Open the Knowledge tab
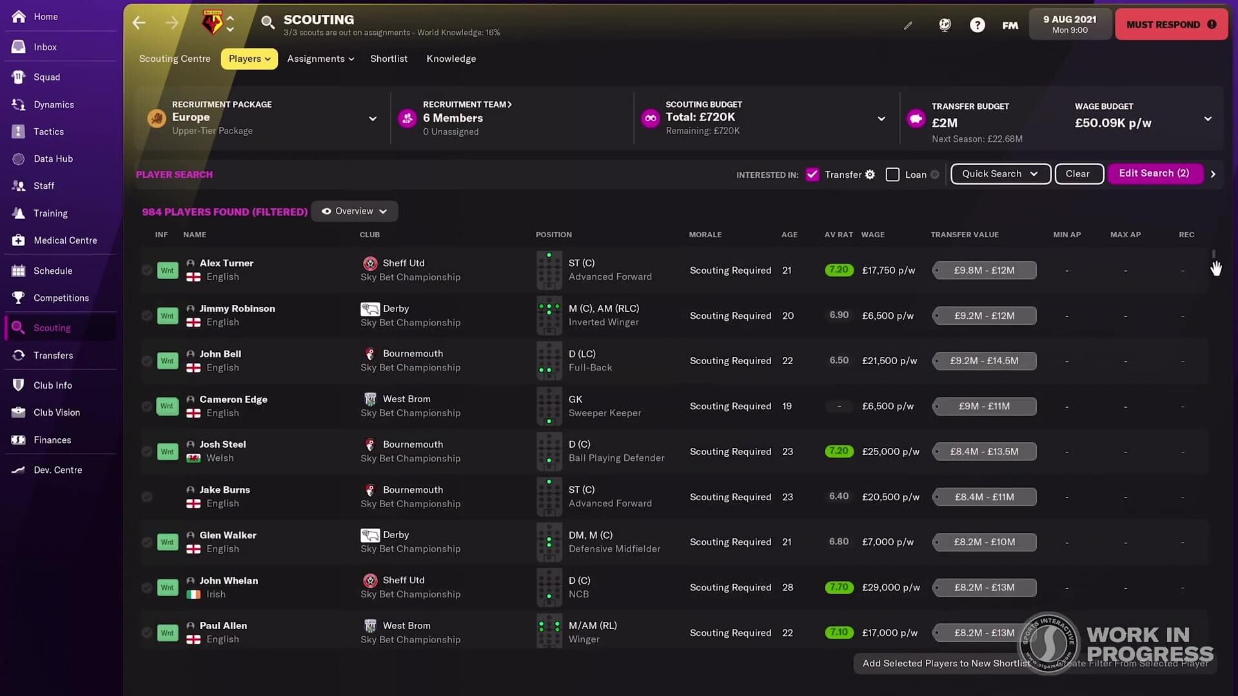Image resolution: width=1238 pixels, height=696 pixels. click(x=451, y=59)
